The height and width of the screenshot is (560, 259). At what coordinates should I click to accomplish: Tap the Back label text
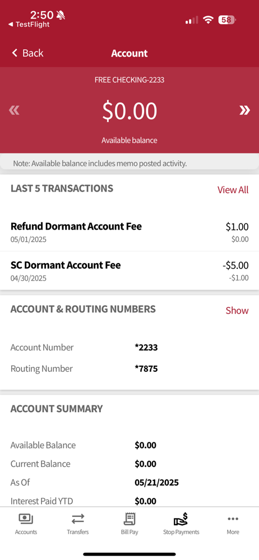pos(33,53)
